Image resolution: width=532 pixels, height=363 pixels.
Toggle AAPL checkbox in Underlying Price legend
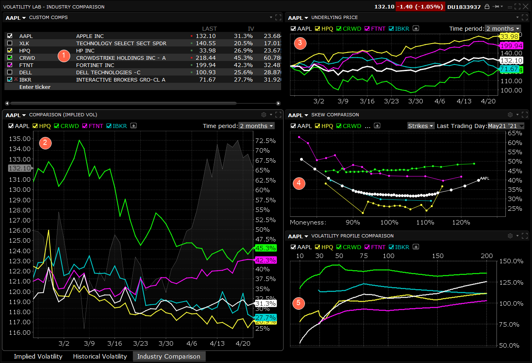[293, 29]
